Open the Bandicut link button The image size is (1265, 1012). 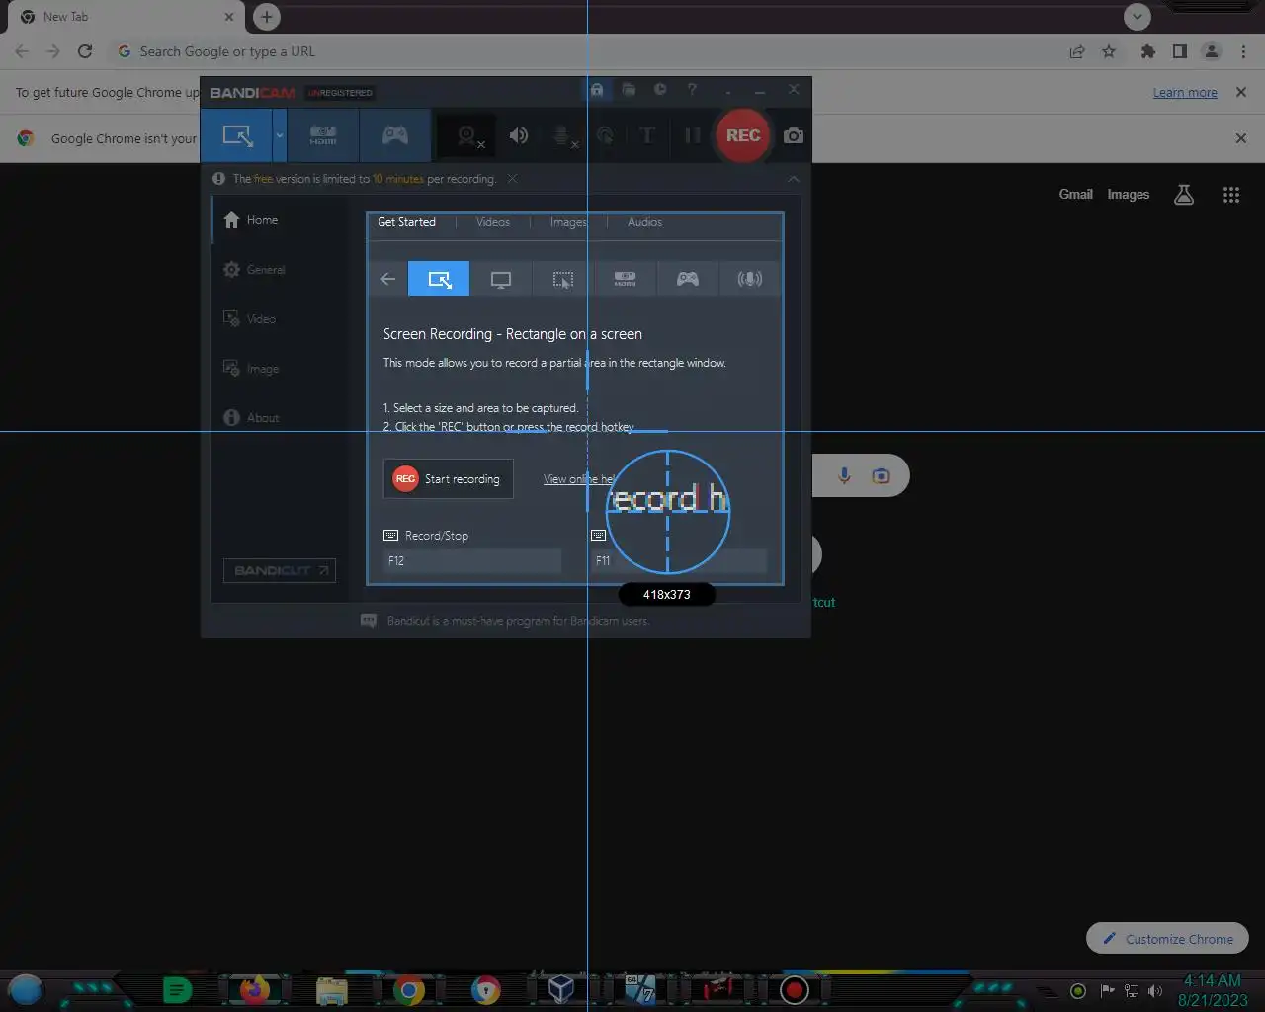(x=279, y=570)
